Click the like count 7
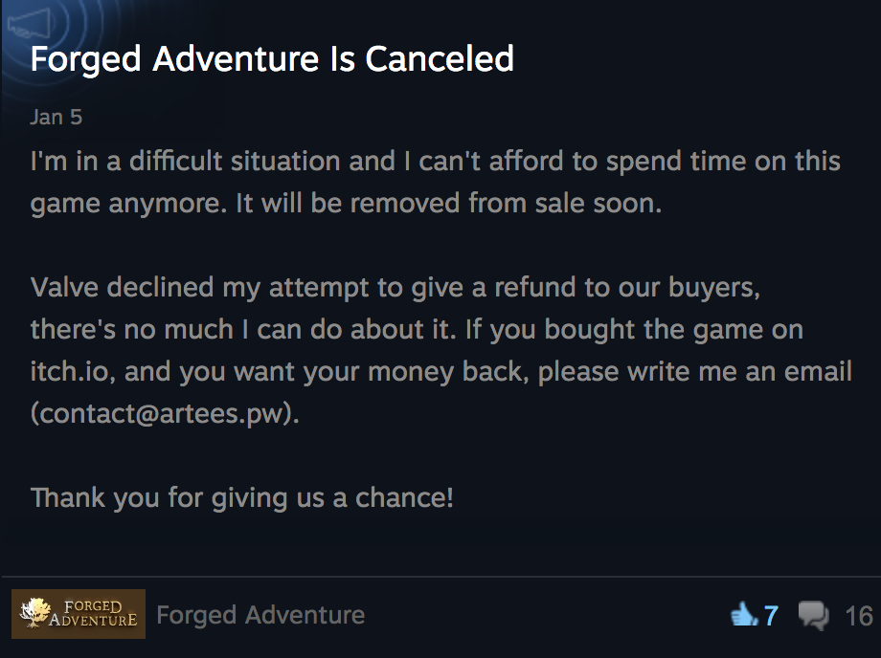This screenshot has height=658, width=881. click(x=771, y=615)
